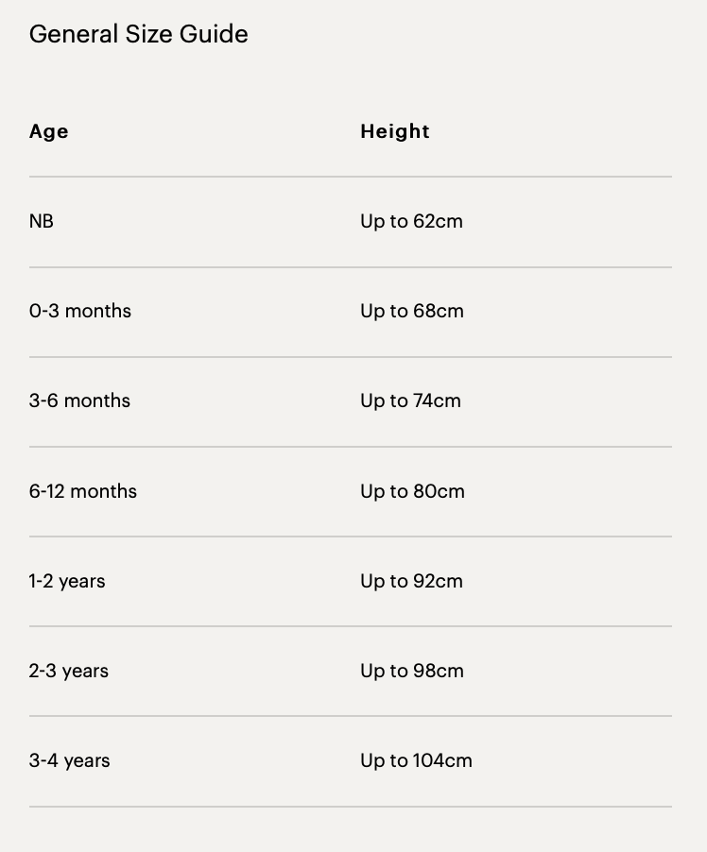Image resolution: width=707 pixels, height=852 pixels.
Task: Click the NB age cell
Action: pos(42,221)
